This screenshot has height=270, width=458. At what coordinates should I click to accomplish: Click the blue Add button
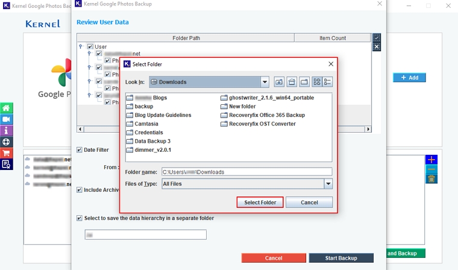click(x=409, y=78)
